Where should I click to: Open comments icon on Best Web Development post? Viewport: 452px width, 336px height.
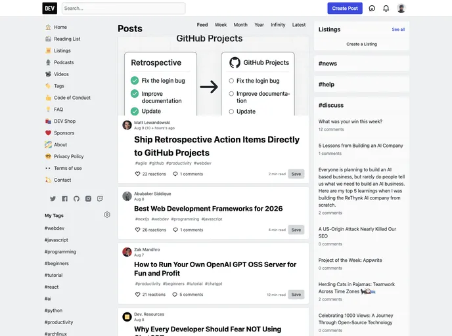pyautogui.click(x=175, y=230)
